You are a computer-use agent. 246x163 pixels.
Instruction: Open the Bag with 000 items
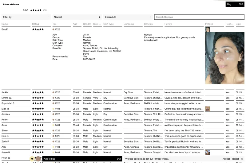point(235,4)
